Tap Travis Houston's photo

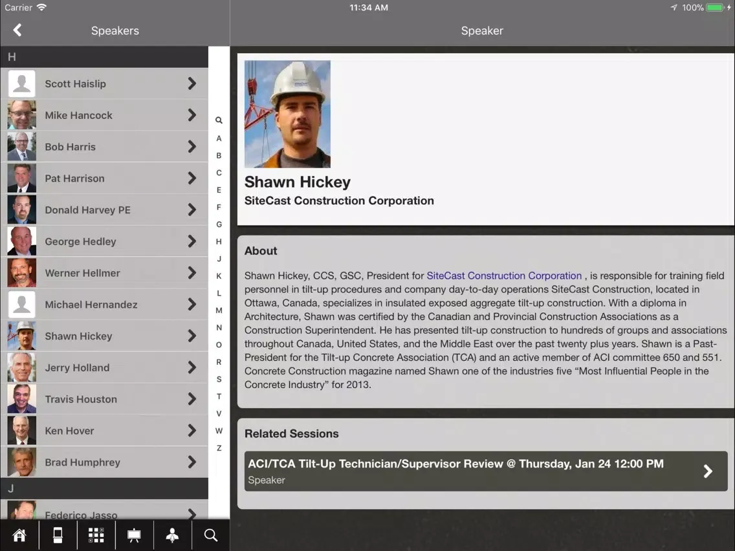(21, 399)
